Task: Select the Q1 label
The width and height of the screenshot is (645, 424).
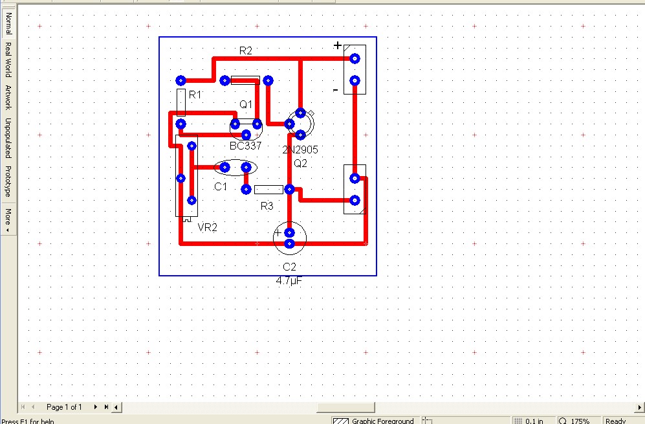Action: click(246, 105)
